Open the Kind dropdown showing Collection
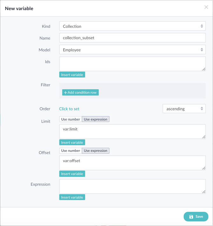Image resolution: width=213 pixels, height=226 pixels. coord(132,26)
